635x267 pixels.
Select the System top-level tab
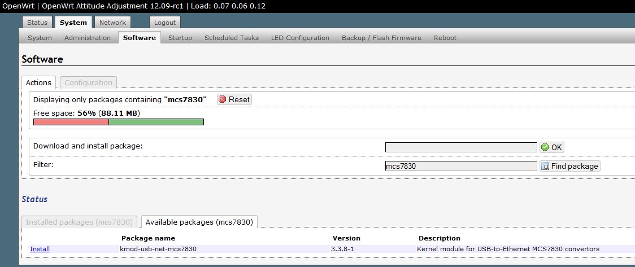(73, 23)
